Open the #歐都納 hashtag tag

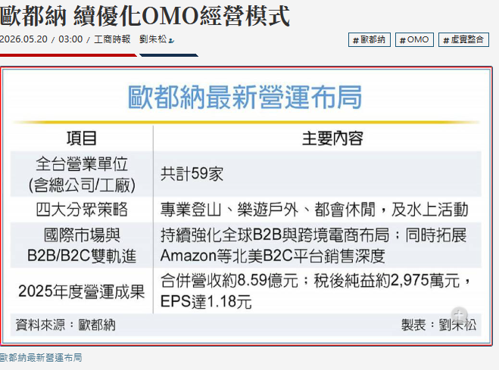coord(370,40)
